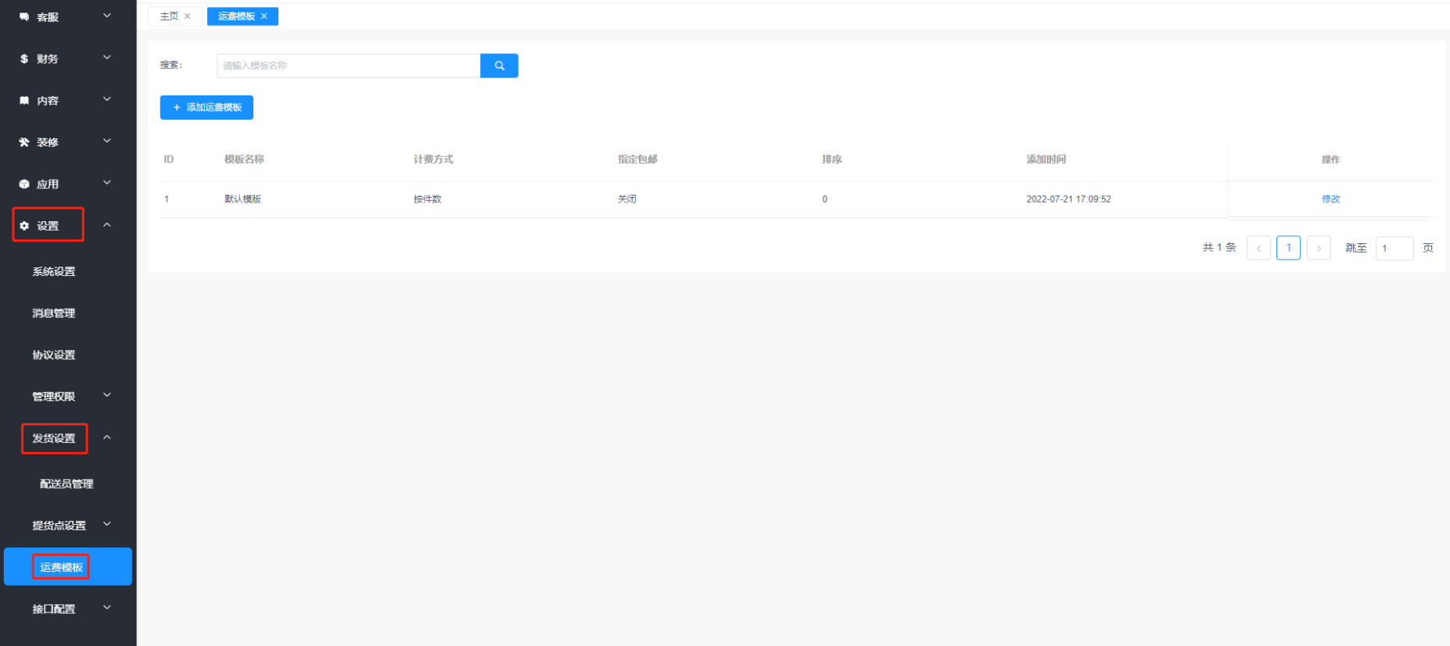
Task: Expand the 管理权限 submenu
Action: click(107, 396)
